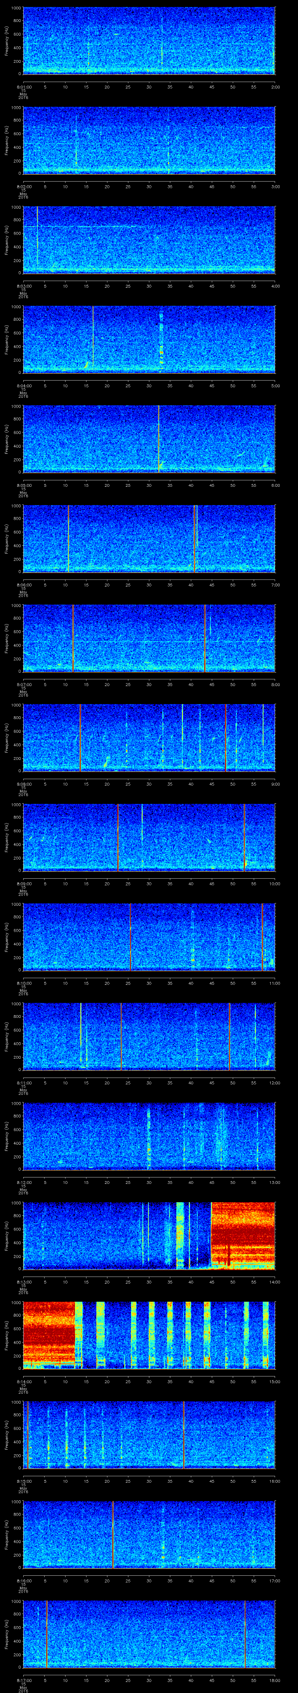
Task: Click the red vertical line in the 8:16:00 panel
Action: click(113, 1534)
